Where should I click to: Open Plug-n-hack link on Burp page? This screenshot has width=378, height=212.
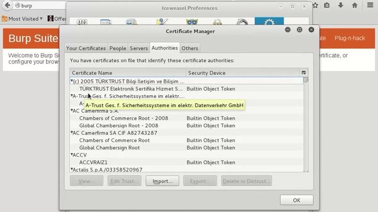click(350, 38)
